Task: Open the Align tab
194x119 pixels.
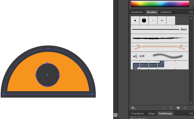Action: click(151, 114)
